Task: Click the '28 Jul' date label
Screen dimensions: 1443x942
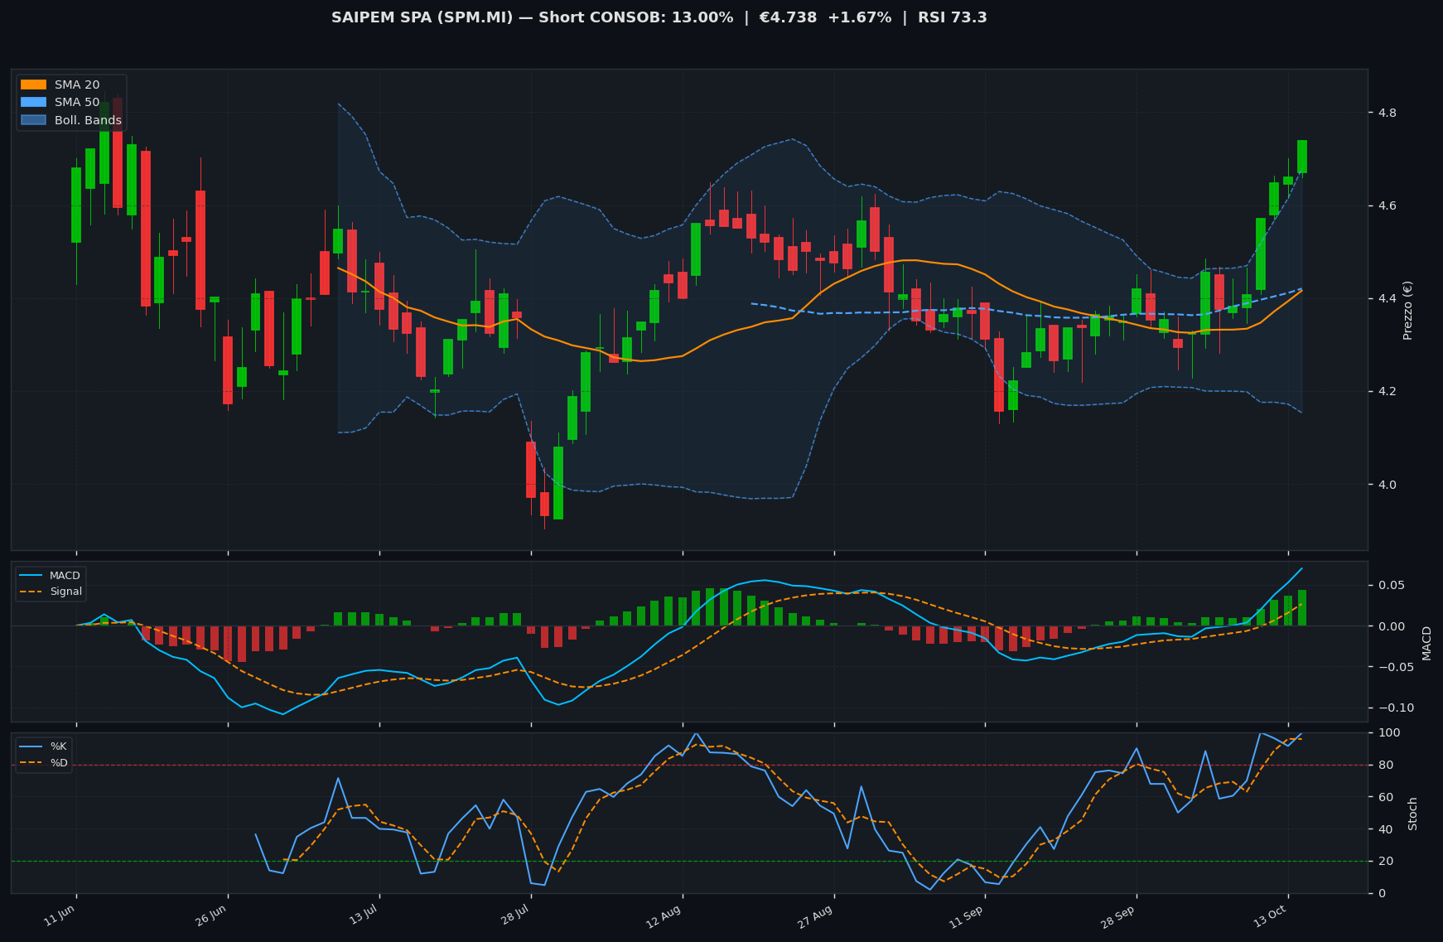Action: [x=515, y=915]
